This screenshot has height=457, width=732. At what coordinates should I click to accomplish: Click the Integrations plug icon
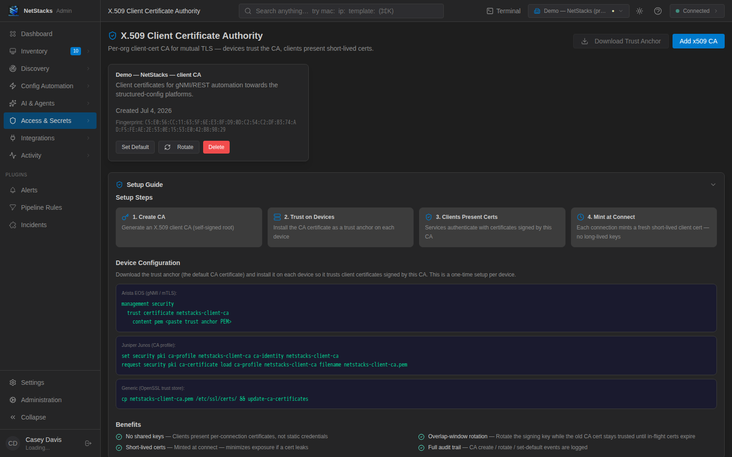13,138
